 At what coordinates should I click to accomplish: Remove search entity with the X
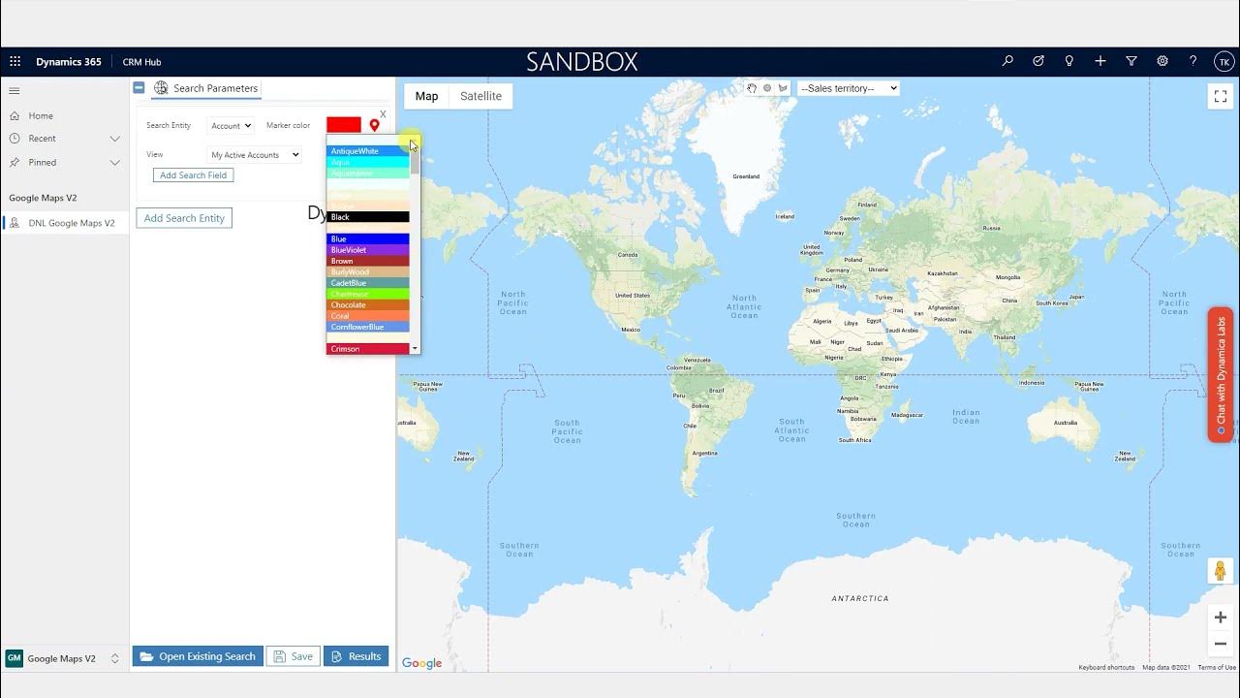[383, 114]
